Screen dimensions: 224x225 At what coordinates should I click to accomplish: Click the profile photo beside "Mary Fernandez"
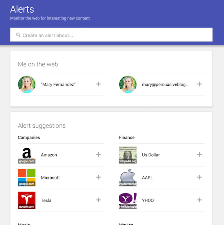pos(27,84)
